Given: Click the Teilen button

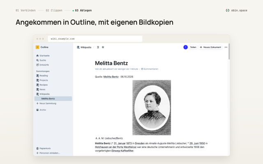Looking at the screenshot, I should click(x=193, y=47).
